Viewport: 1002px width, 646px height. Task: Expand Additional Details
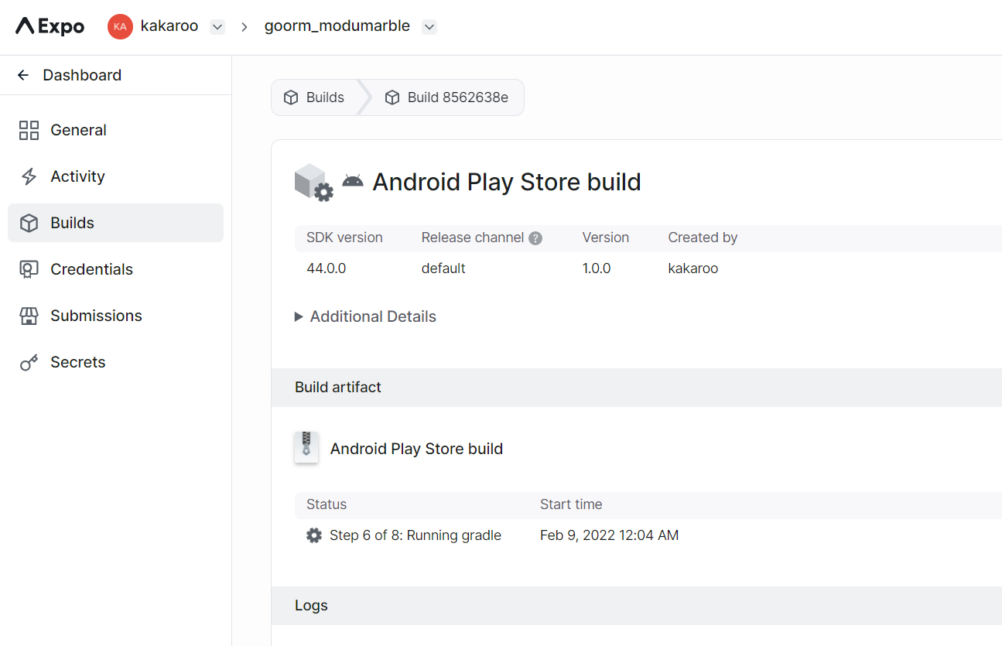click(365, 316)
